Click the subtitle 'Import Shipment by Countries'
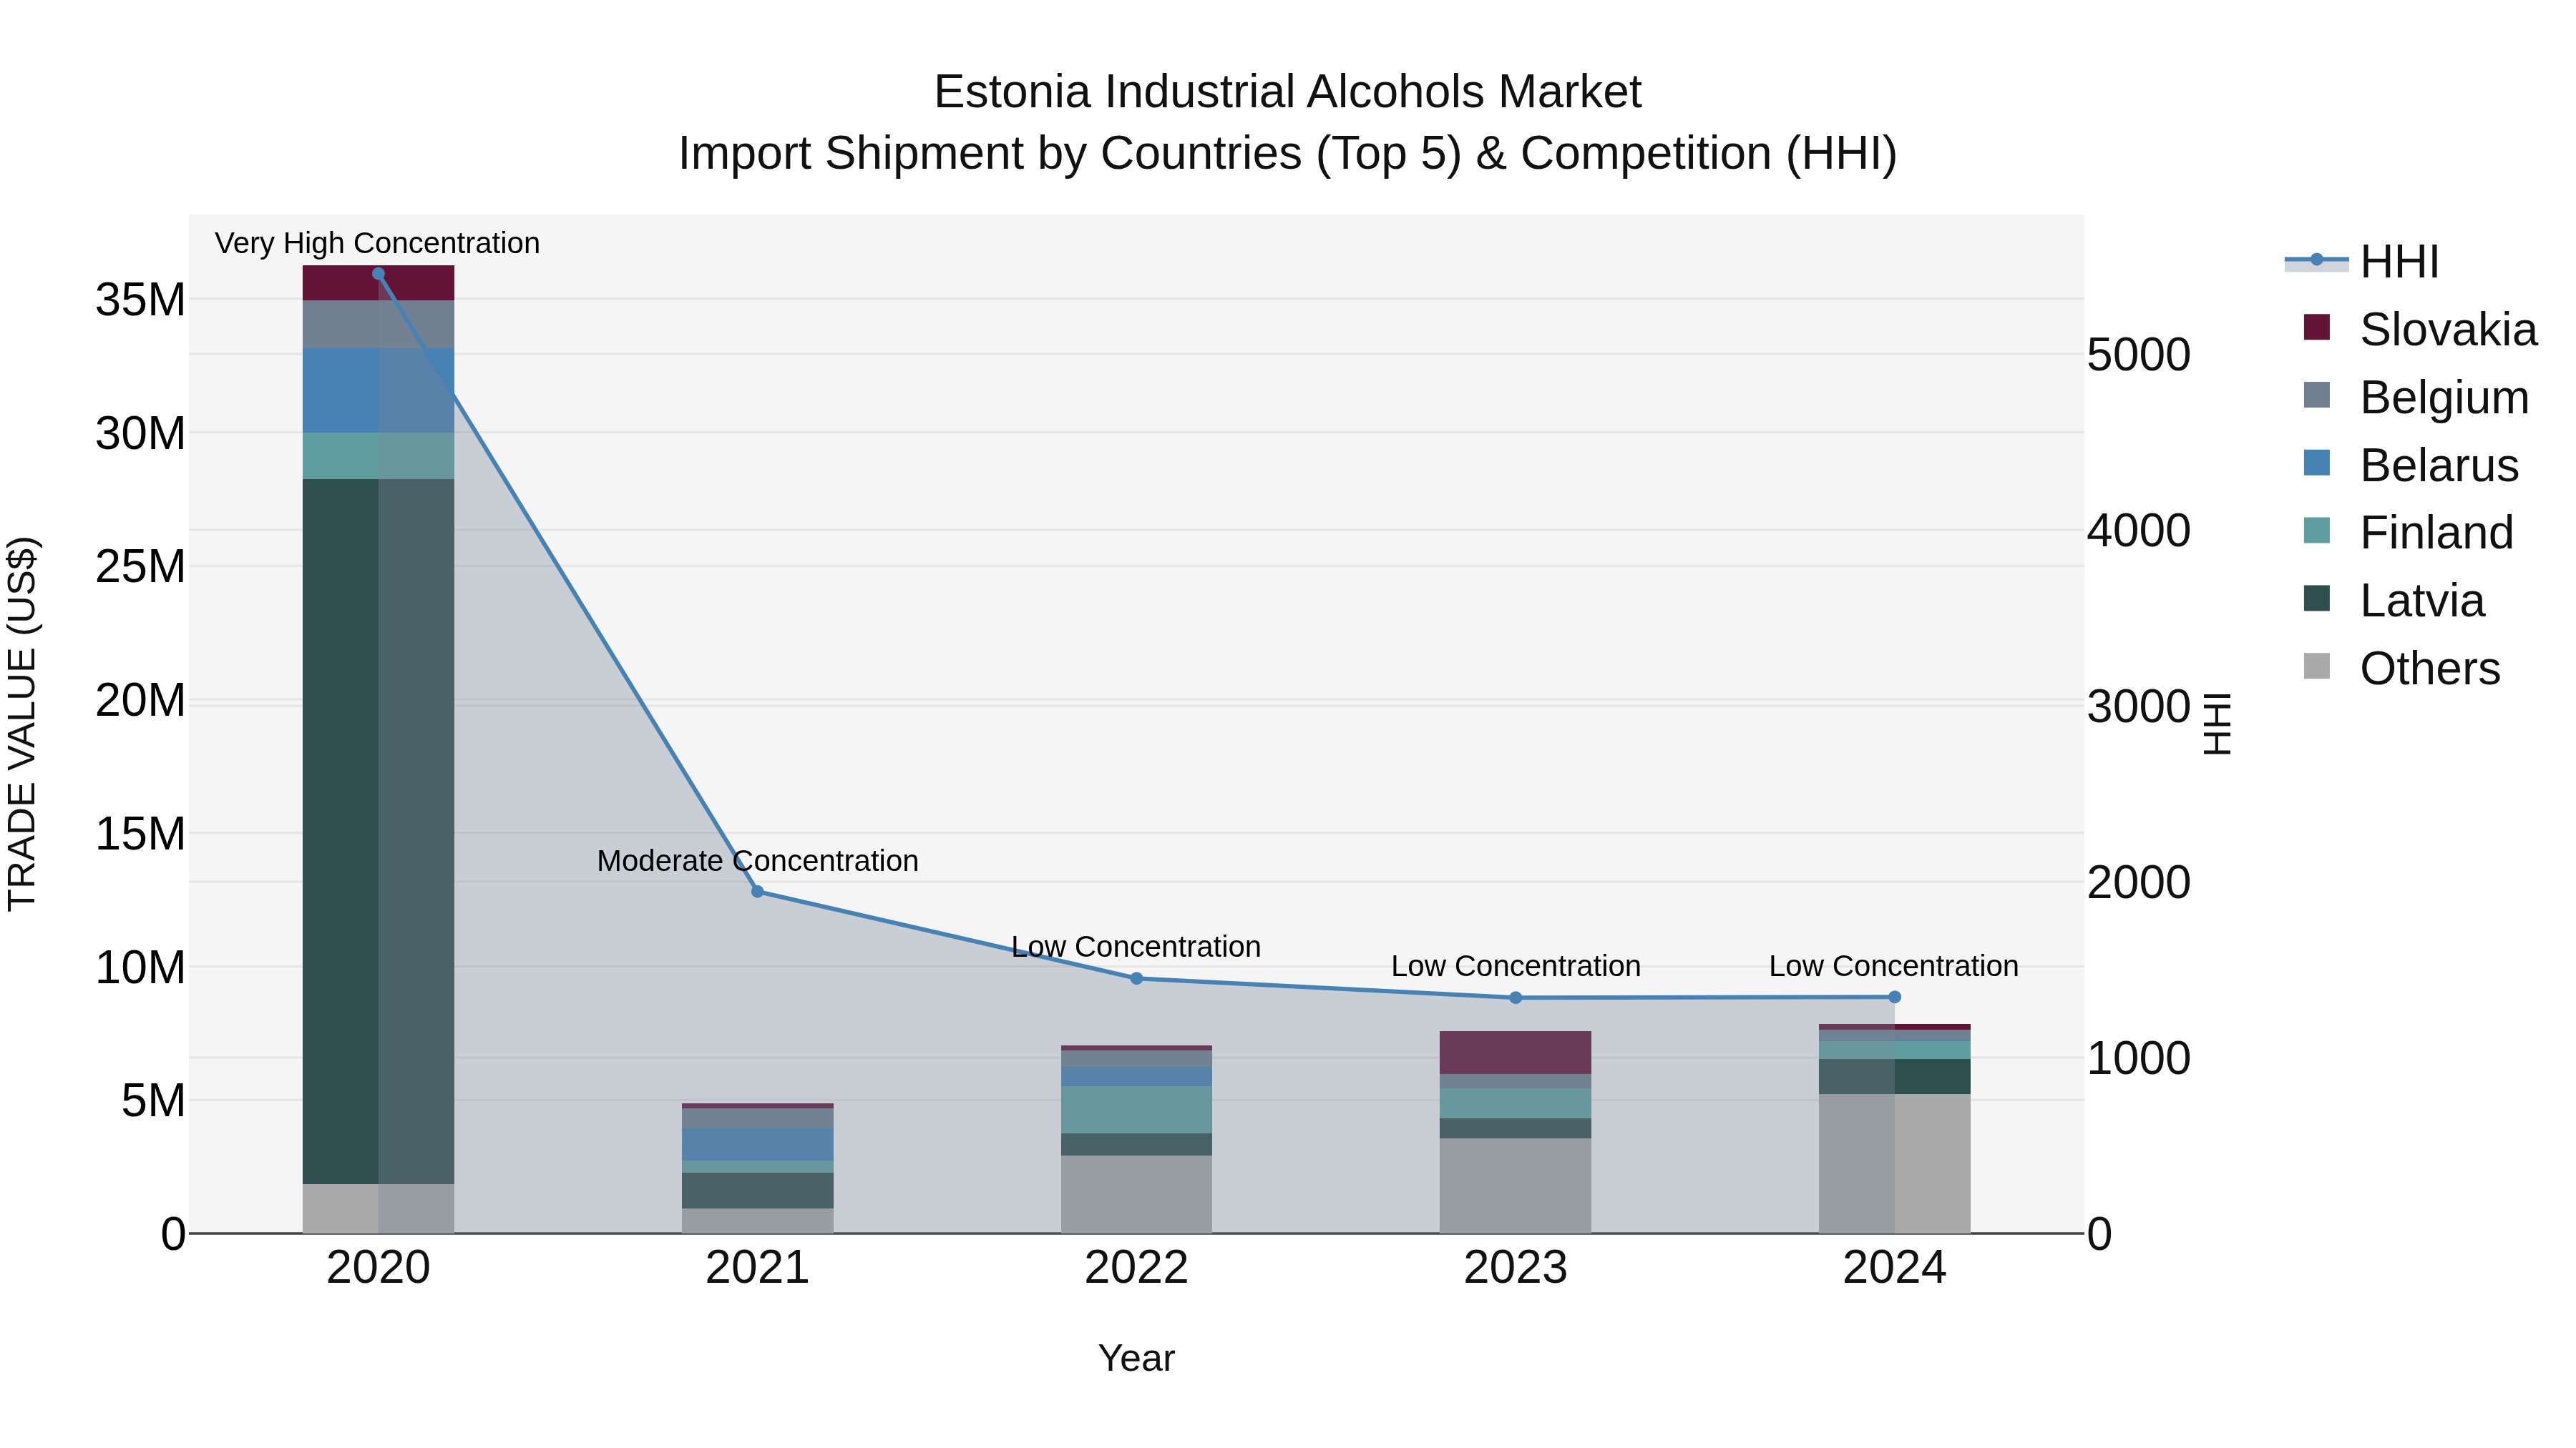 pos(990,154)
